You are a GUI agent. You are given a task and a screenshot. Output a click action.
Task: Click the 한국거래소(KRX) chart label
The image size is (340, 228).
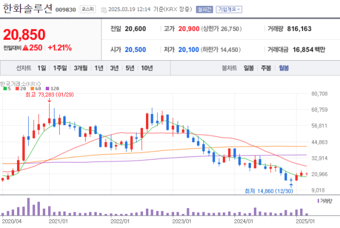coord(20,84)
